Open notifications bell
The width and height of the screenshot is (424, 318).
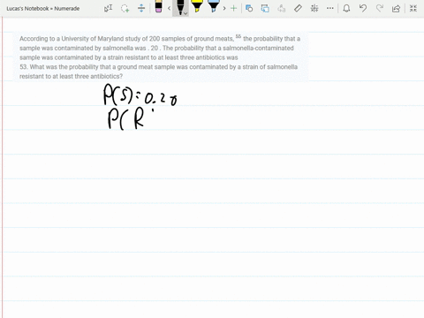coord(346,8)
